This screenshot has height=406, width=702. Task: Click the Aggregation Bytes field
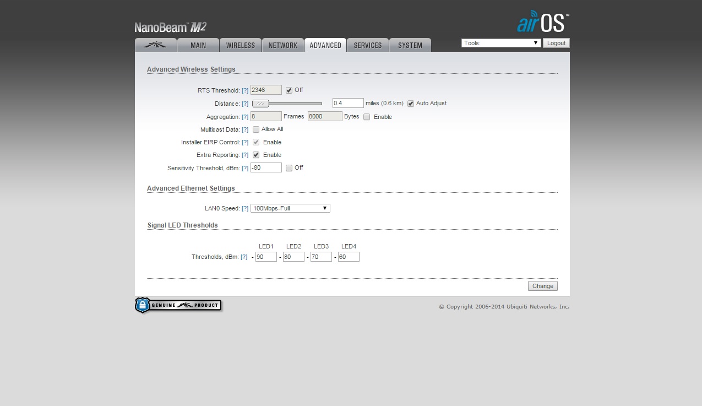click(325, 116)
